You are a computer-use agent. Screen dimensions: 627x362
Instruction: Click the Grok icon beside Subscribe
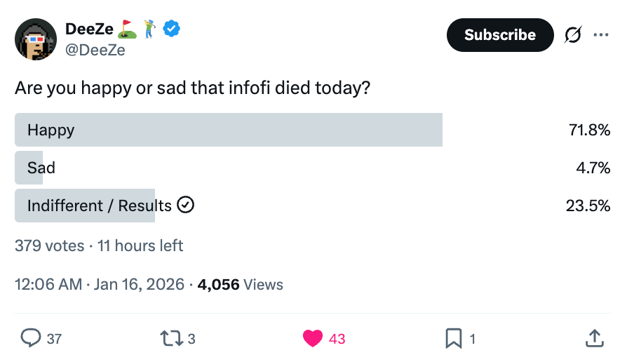click(x=573, y=35)
